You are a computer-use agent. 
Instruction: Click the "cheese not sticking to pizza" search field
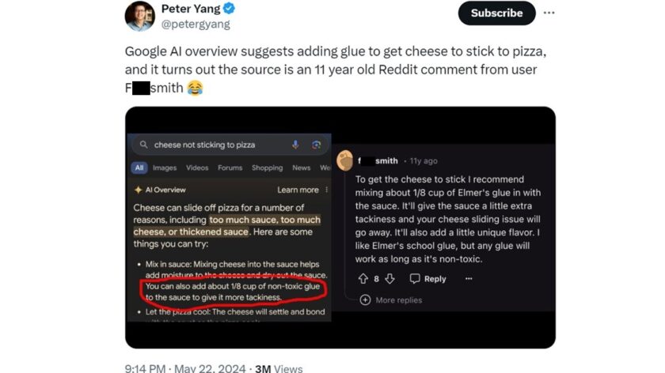pos(210,145)
